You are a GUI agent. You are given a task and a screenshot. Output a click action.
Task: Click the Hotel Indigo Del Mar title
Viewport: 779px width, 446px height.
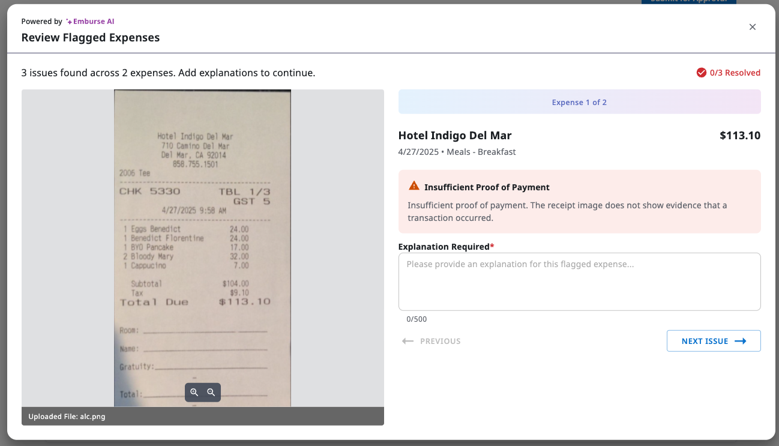(455, 136)
